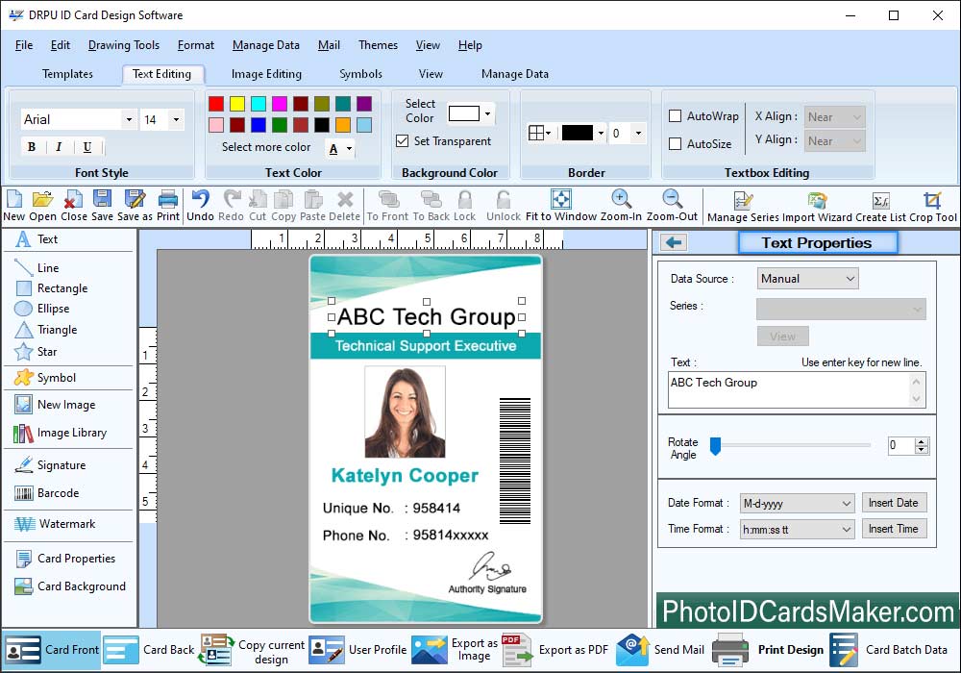
Task: Open the Themes menu
Action: pos(378,45)
